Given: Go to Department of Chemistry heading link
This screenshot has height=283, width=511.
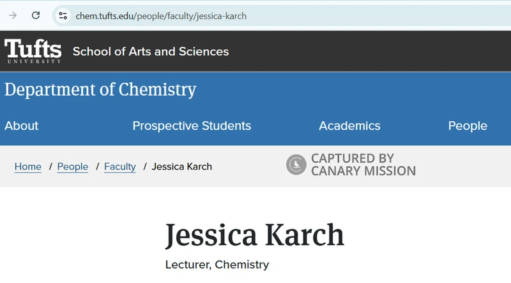Looking at the screenshot, I should click(100, 89).
